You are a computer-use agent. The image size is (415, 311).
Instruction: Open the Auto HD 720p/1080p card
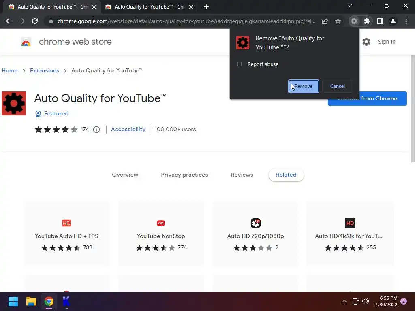click(x=255, y=233)
